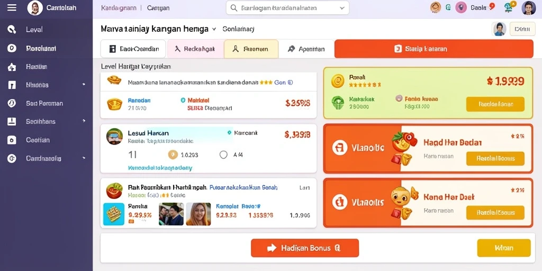Select the radio circle next to A4
Image resolution: width=542 pixels, height=271 pixels.
224,155
